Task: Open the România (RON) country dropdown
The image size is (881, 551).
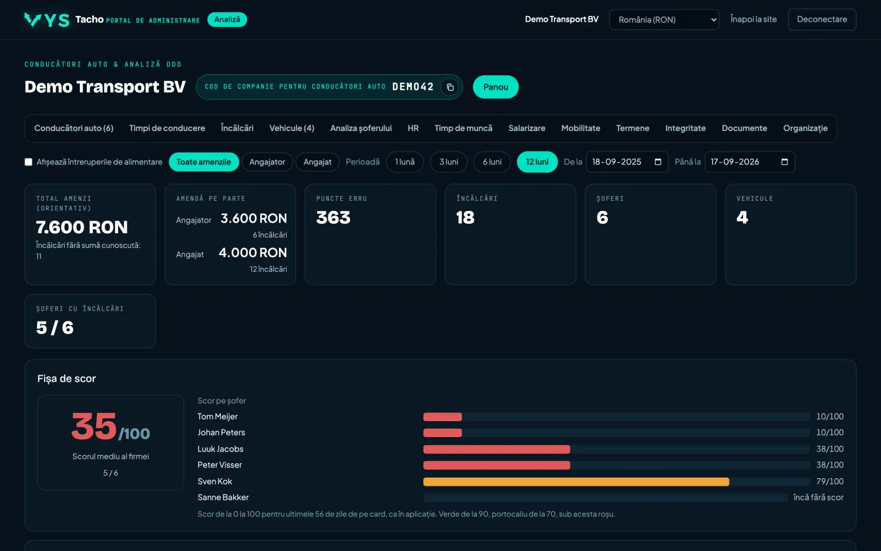Action: point(664,19)
